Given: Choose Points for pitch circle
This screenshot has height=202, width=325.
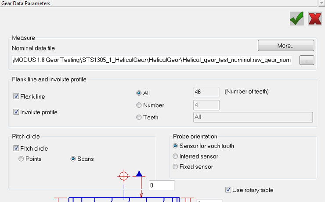Looking at the screenshot, I should tap(21, 159).
